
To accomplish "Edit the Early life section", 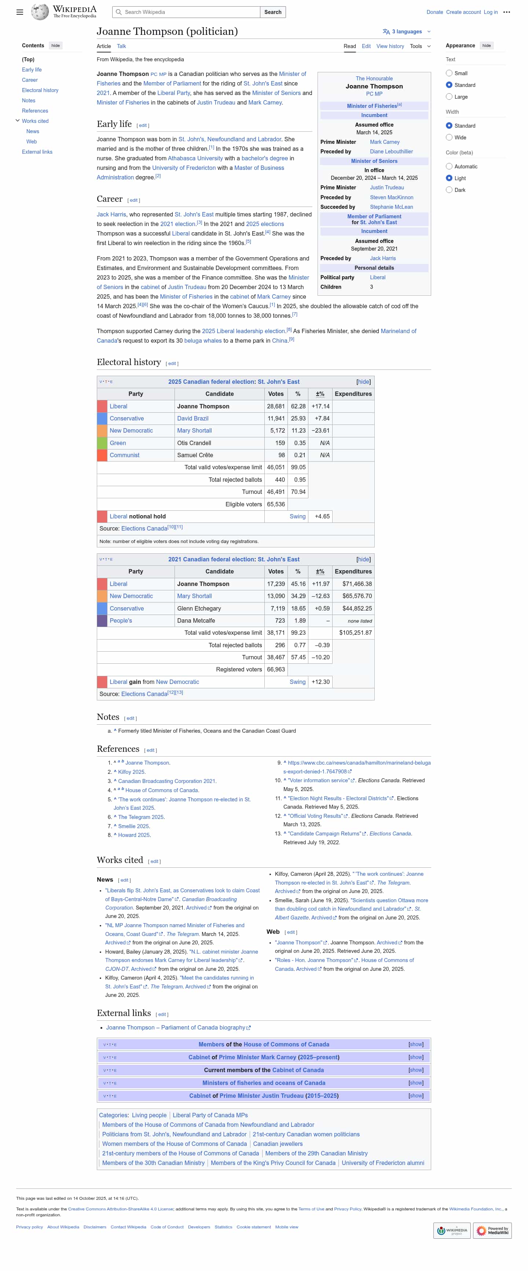I will click(143, 125).
